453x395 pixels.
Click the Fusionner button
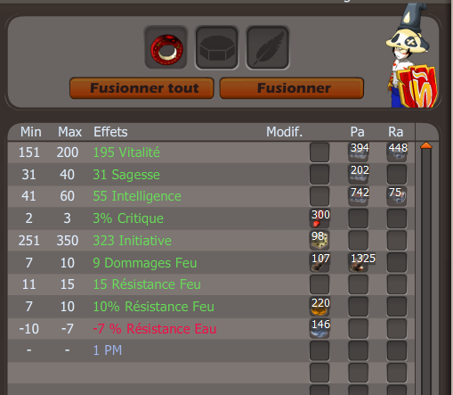(292, 88)
